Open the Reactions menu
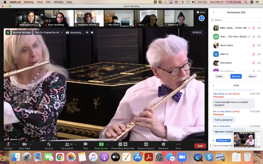 (163, 146)
